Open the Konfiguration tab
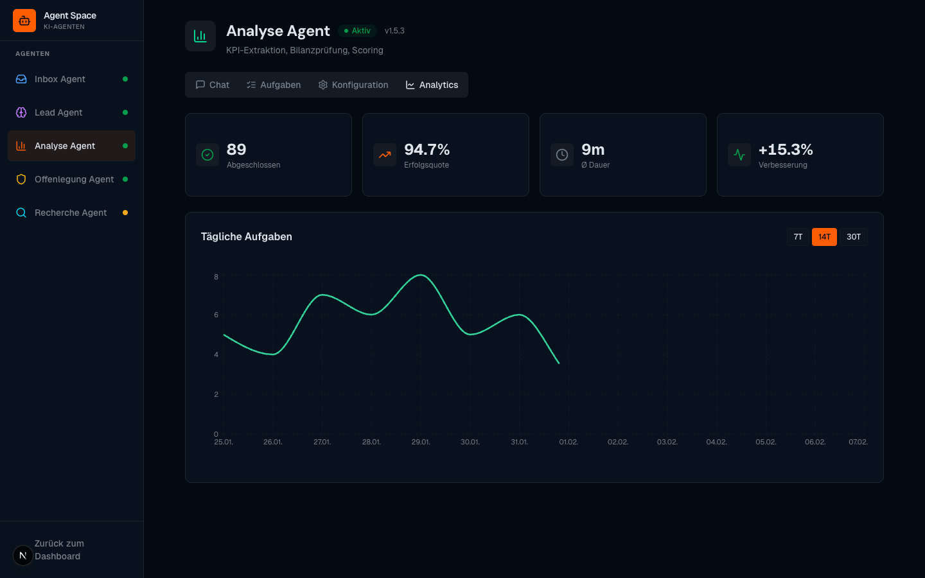The width and height of the screenshot is (925, 578). [x=353, y=85]
